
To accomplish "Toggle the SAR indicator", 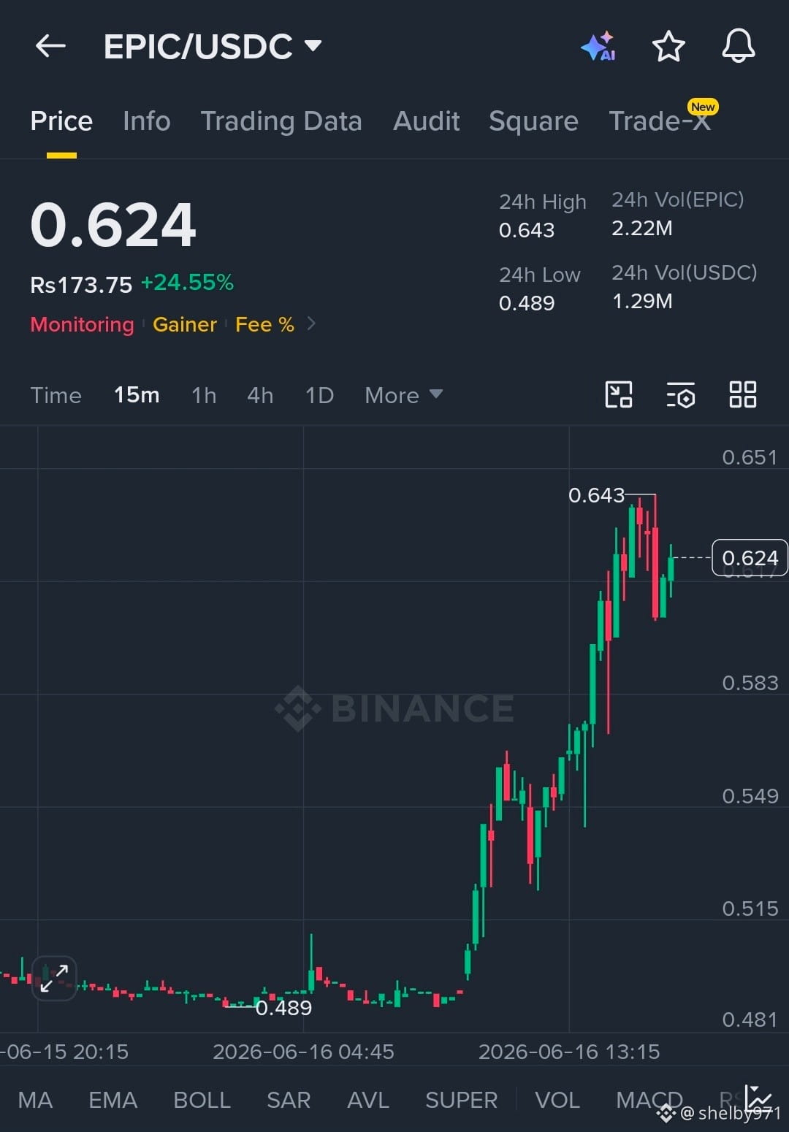I will click(x=289, y=1100).
